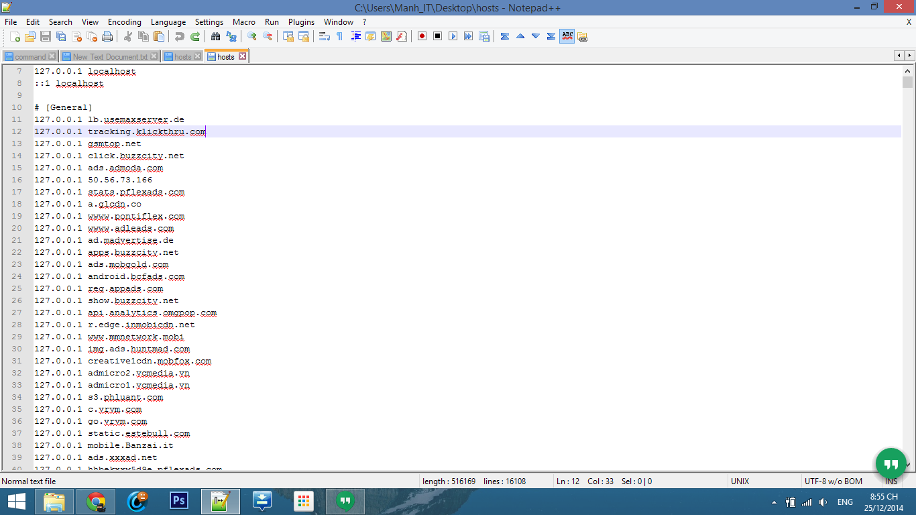Image resolution: width=916 pixels, height=515 pixels.
Task: Zoom out using the magnifier minus icon
Action: tap(267, 36)
